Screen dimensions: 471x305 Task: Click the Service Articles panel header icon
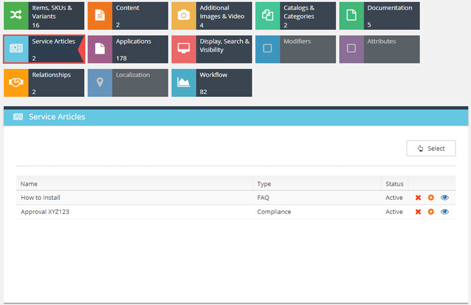tap(18, 117)
